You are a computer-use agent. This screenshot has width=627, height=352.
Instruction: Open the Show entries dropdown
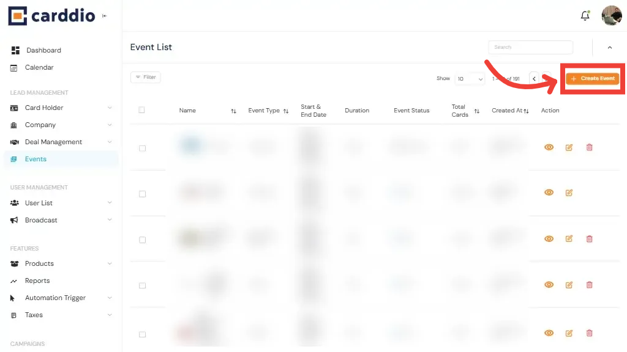470,79
